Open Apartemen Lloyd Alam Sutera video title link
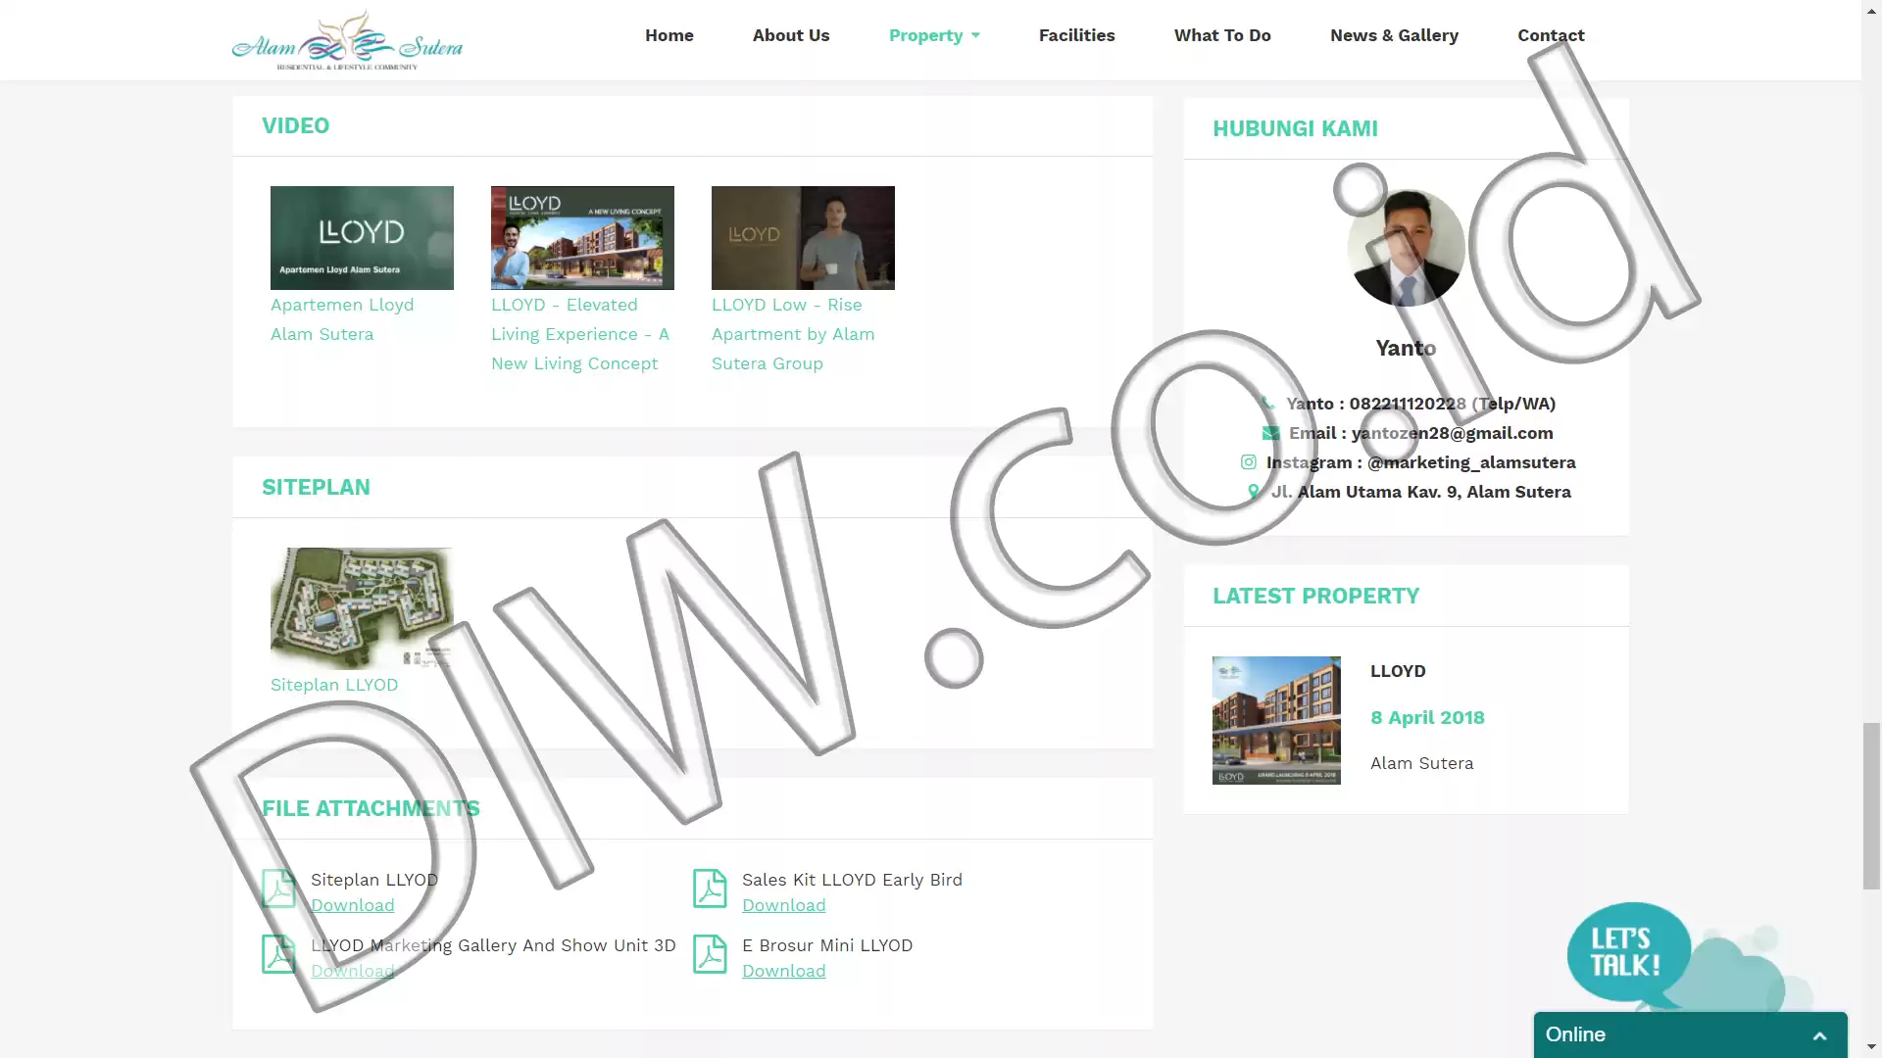The width and height of the screenshot is (1882, 1058). [x=342, y=319]
